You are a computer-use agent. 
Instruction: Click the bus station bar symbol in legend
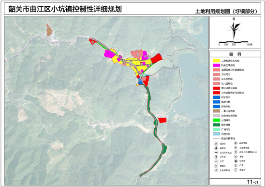point(216,153)
